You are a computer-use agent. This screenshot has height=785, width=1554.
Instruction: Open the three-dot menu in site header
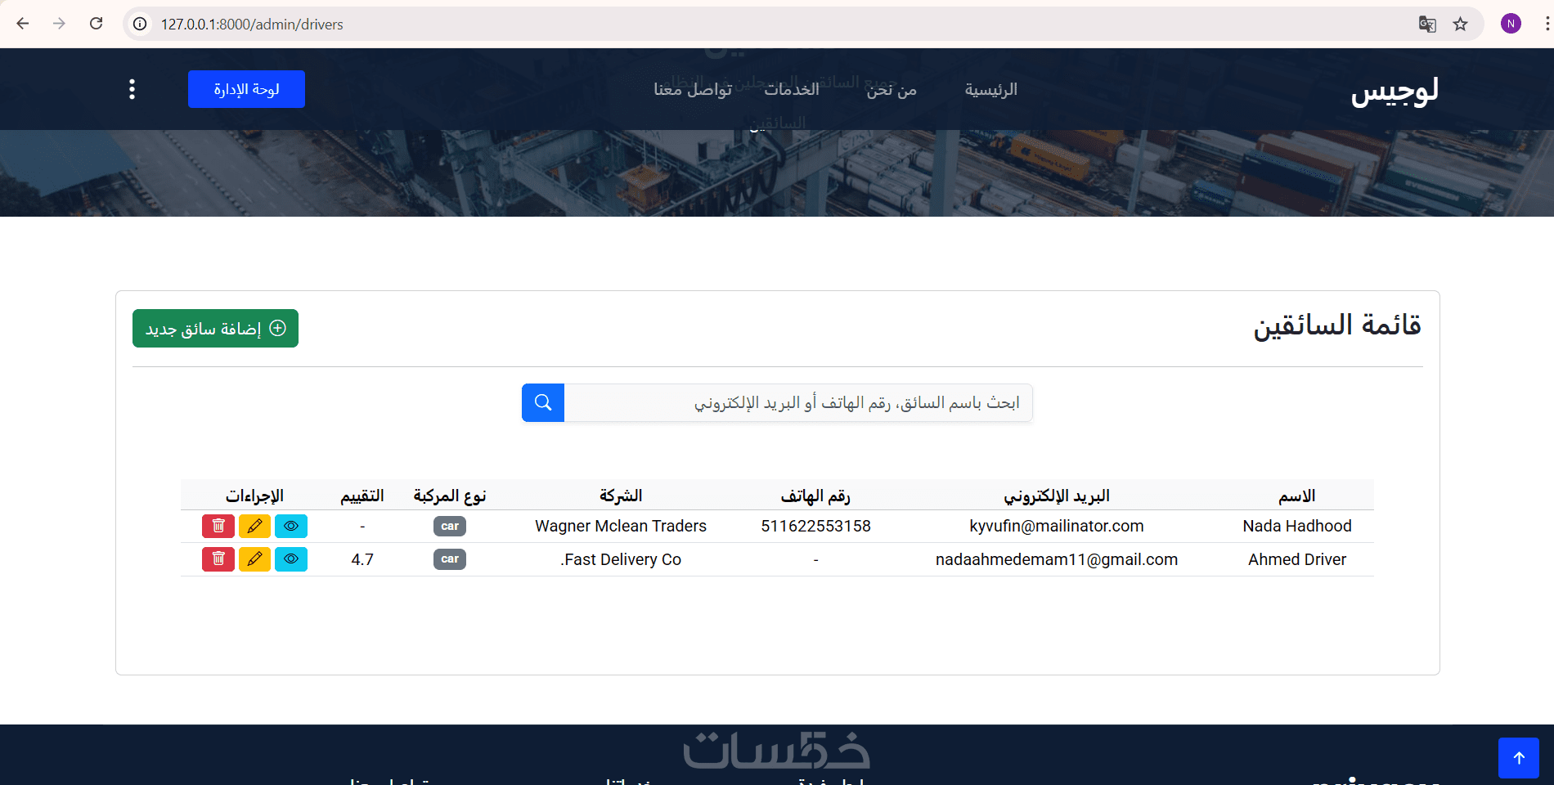(x=132, y=89)
